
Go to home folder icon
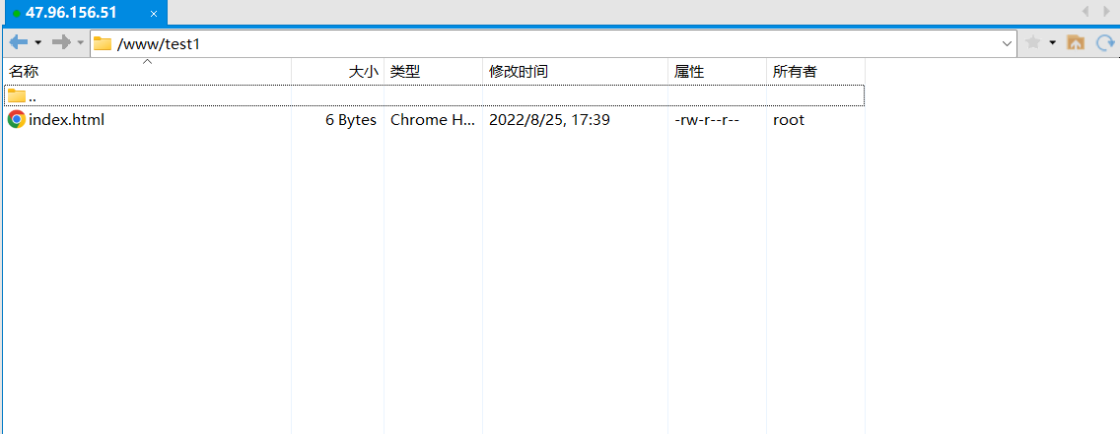1075,42
